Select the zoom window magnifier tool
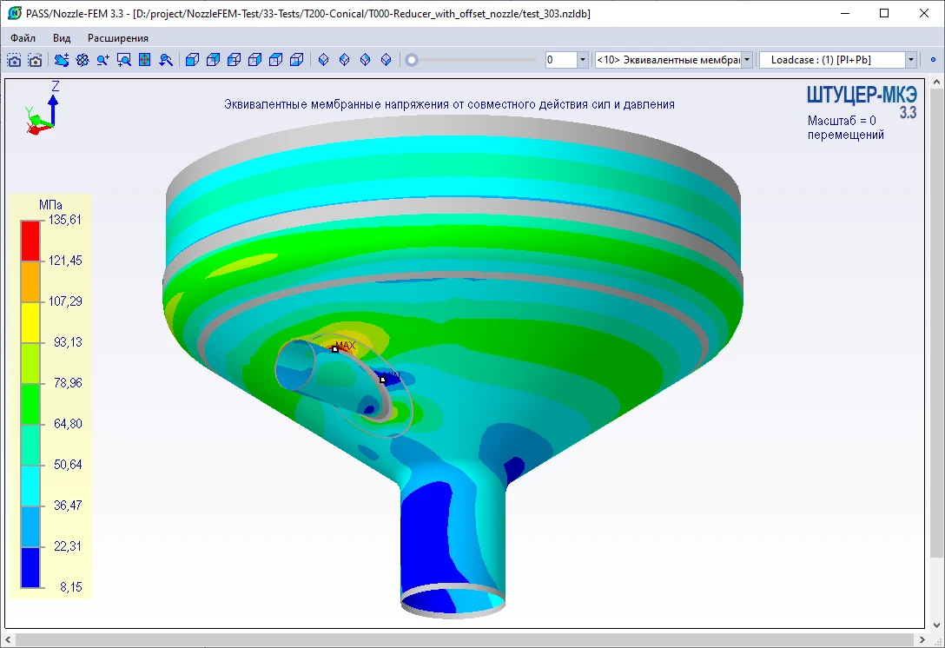 [123, 60]
